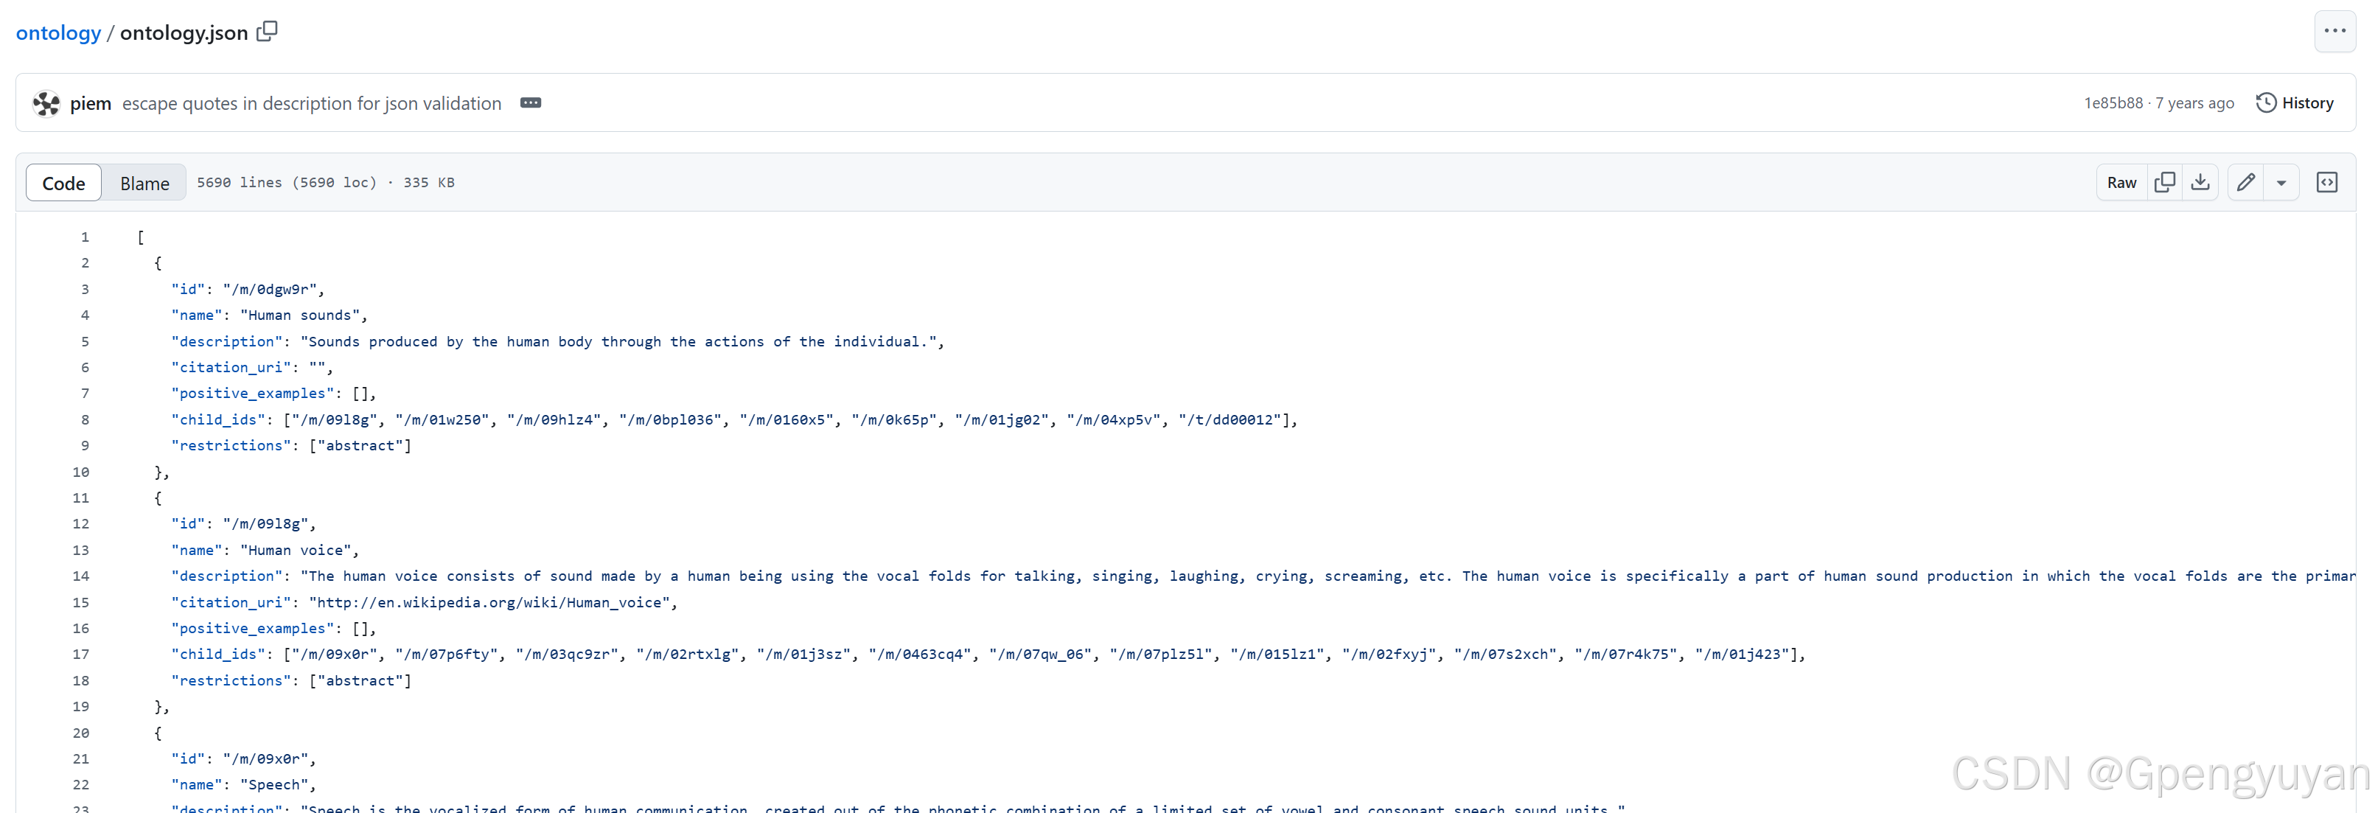Select line number 8
Screen dimensions: 2375x813
click(x=85, y=419)
